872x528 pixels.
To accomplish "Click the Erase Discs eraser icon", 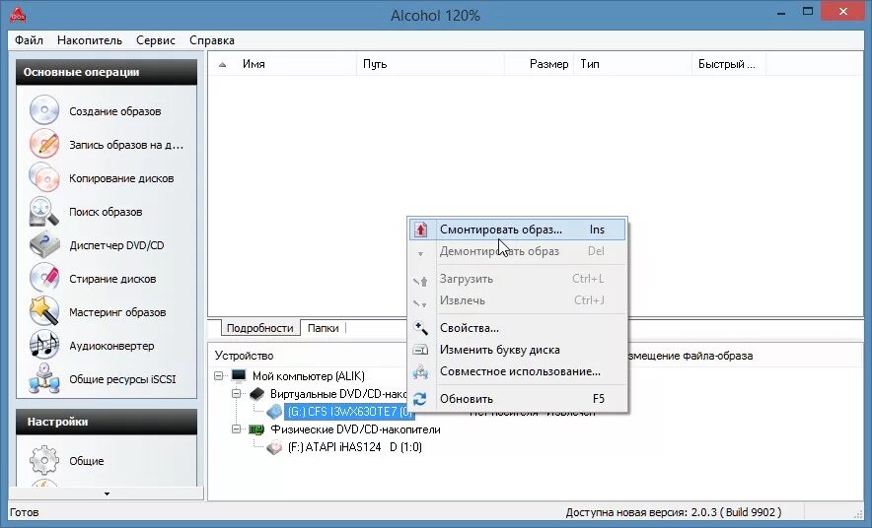I will click(x=44, y=278).
